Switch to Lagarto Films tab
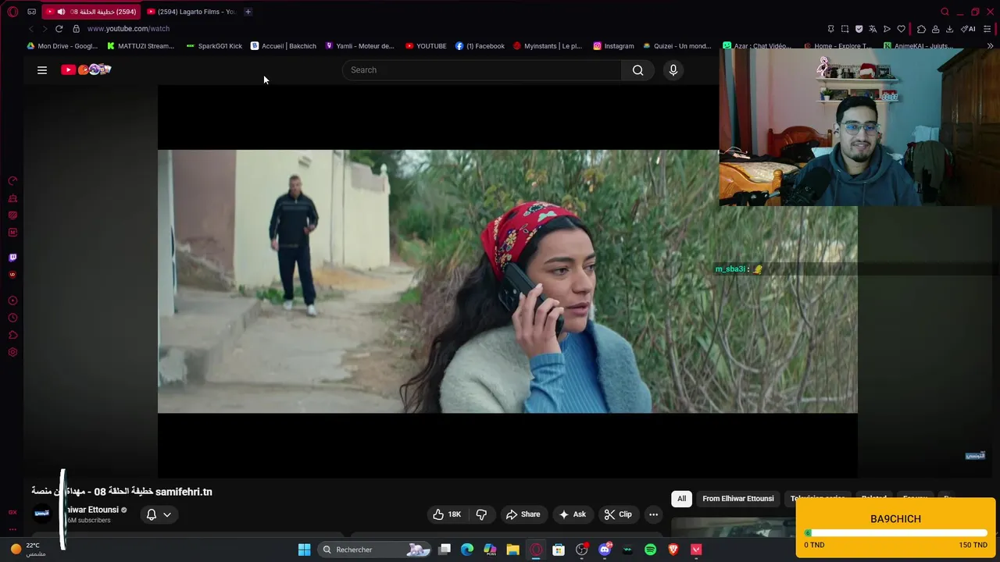 pyautogui.click(x=191, y=12)
